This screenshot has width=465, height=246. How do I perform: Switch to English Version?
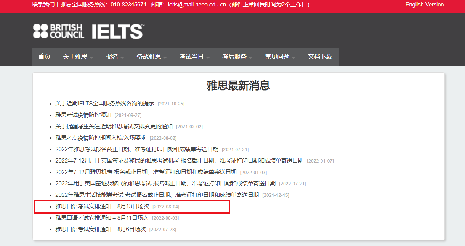424,5
